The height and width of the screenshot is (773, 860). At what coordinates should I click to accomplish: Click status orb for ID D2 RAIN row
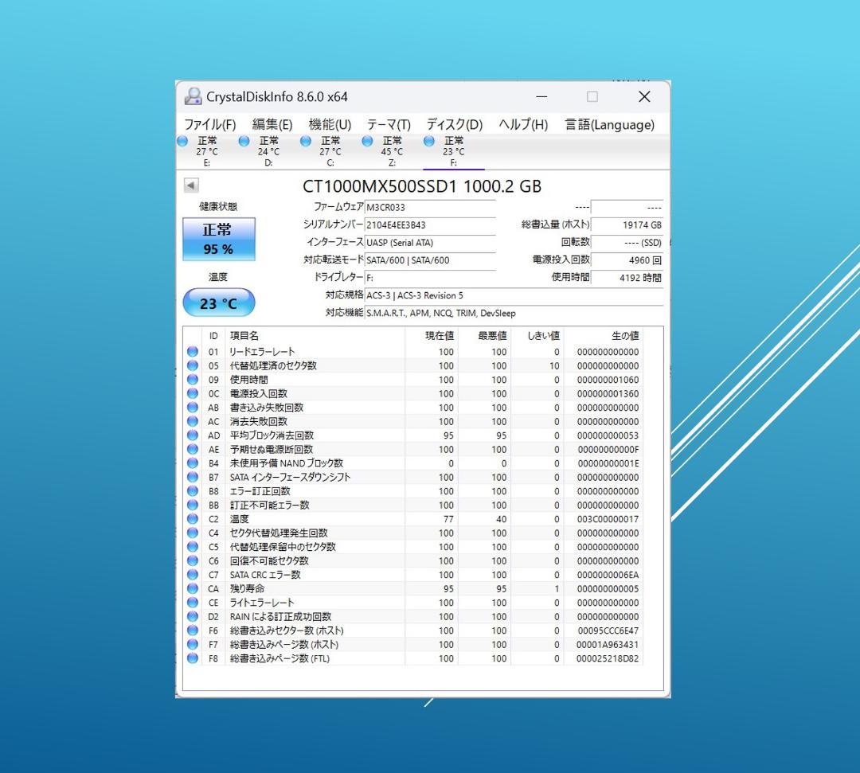[x=193, y=616]
